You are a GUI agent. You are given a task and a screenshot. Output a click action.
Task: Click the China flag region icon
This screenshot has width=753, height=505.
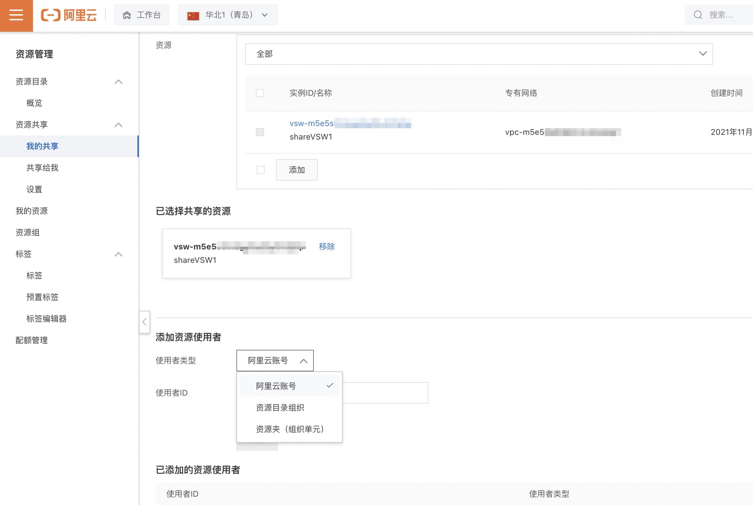pyautogui.click(x=193, y=15)
